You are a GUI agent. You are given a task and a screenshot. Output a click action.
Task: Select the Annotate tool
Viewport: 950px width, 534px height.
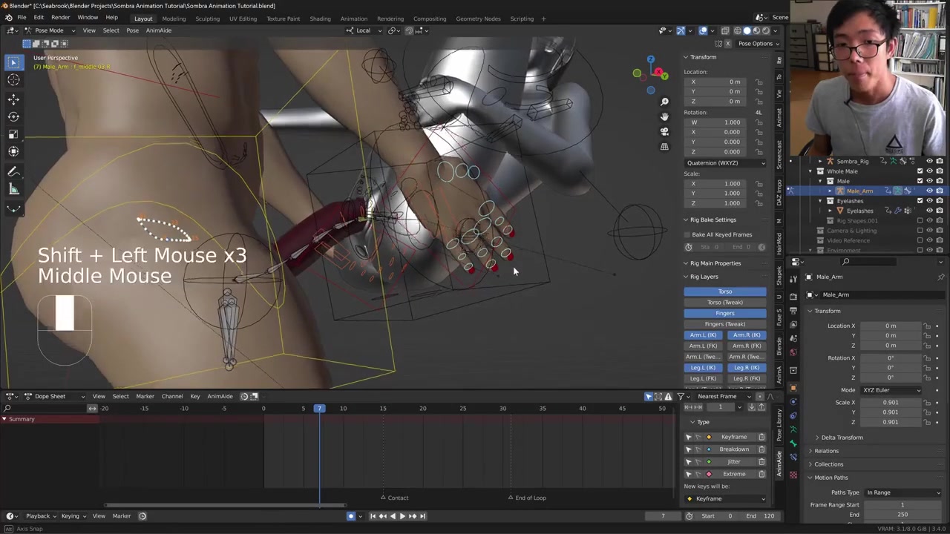[13, 172]
